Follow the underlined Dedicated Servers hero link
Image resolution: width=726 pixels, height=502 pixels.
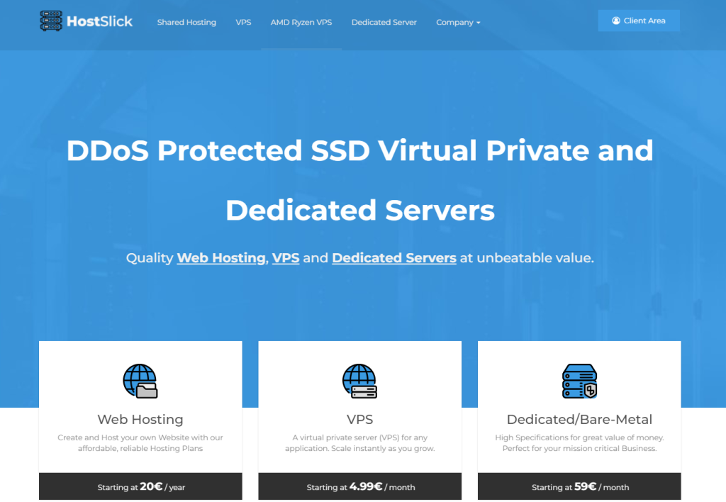(x=393, y=258)
